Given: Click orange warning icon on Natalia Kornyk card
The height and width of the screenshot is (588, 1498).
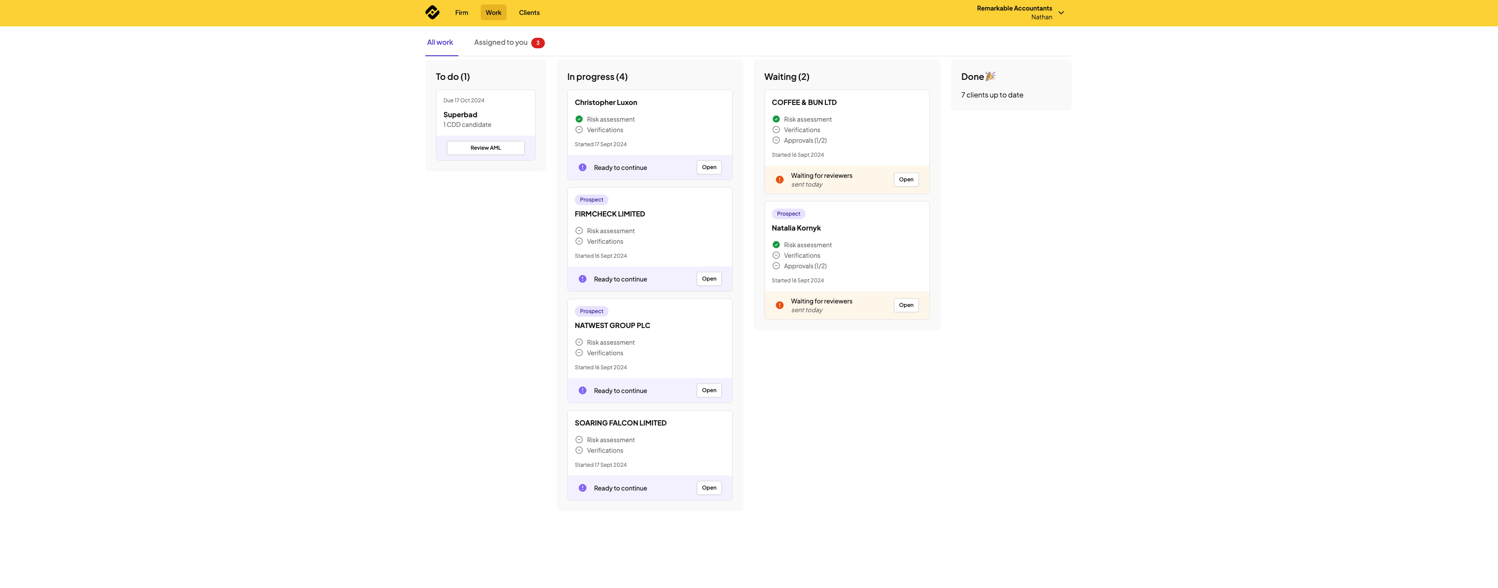Looking at the screenshot, I should pyautogui.click(x=779, y=305).
